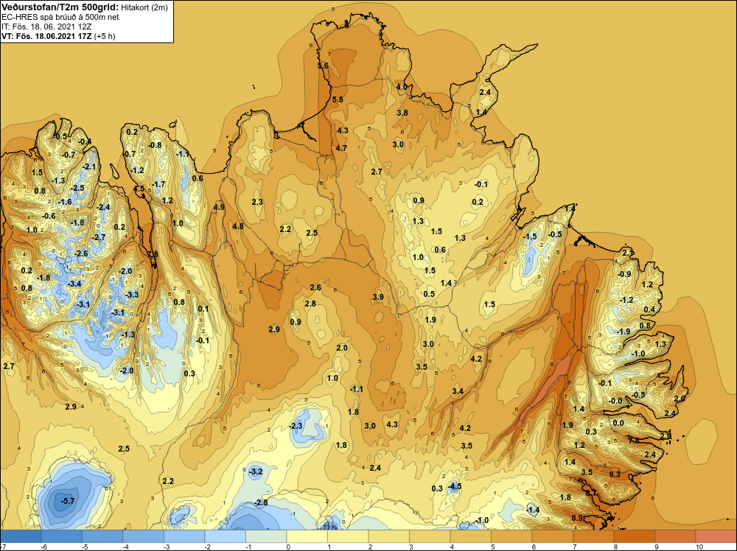737x551 pixels.
Task: Click the negative value '-0.8'
Action: (155, 145)
